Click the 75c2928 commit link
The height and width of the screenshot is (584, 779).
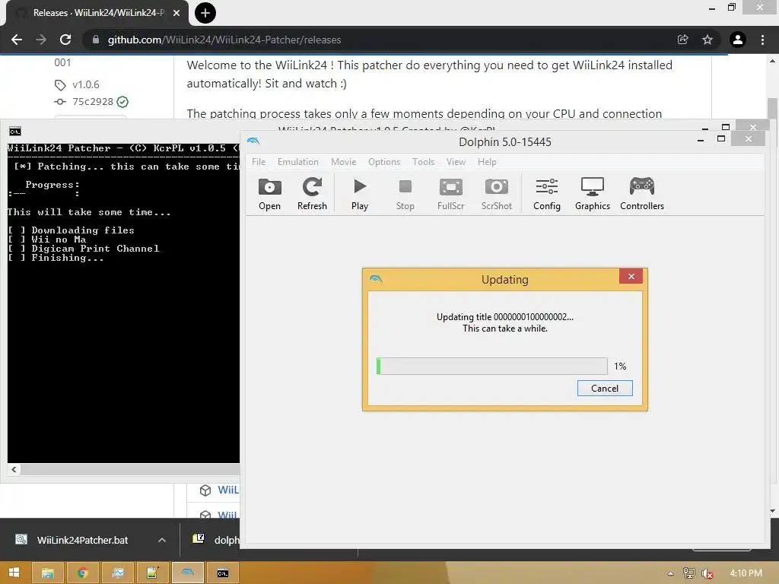(92, 101)
